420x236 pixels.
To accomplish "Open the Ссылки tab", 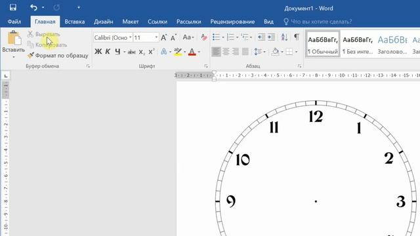I will (157, 22).
